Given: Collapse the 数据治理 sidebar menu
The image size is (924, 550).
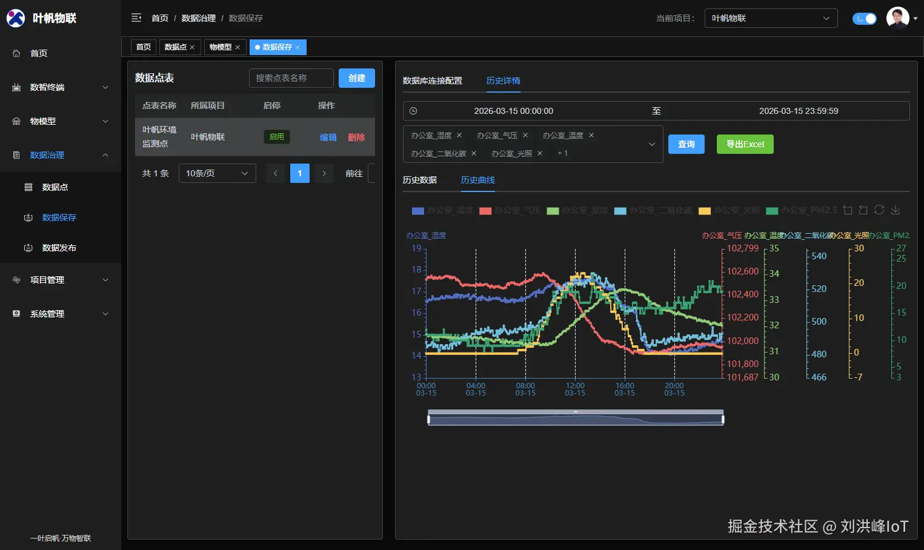Looking at the screenshot, I should 105,155.
